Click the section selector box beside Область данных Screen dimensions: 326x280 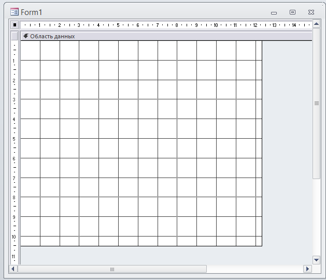15,36
